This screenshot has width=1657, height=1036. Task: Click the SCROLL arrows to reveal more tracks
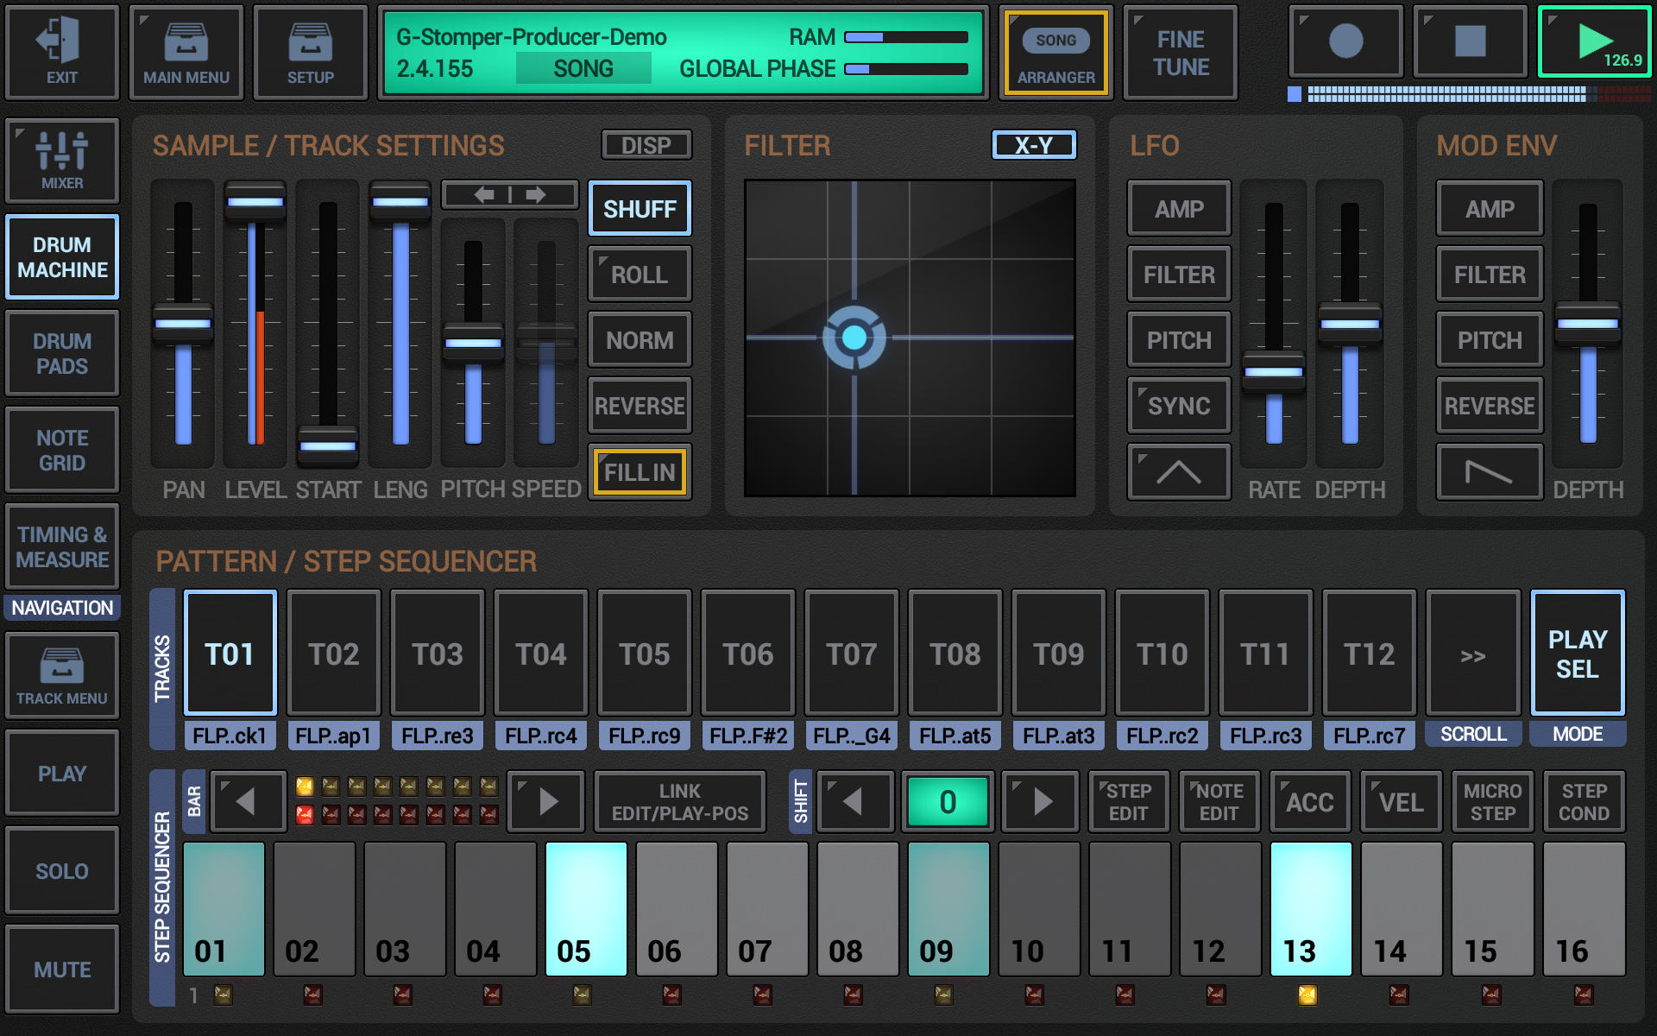(1473, 654)
